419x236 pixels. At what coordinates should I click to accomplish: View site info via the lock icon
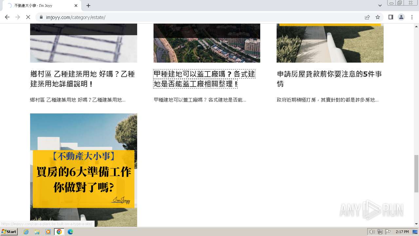(41, 17)
